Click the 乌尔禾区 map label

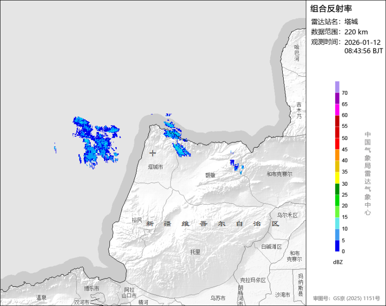coord(287,215)
